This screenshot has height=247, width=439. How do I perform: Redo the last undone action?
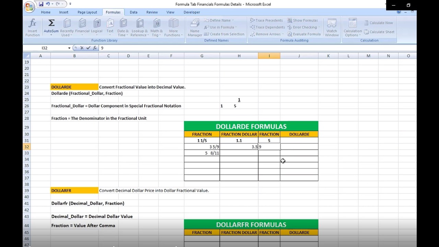(x=57, y=4)
